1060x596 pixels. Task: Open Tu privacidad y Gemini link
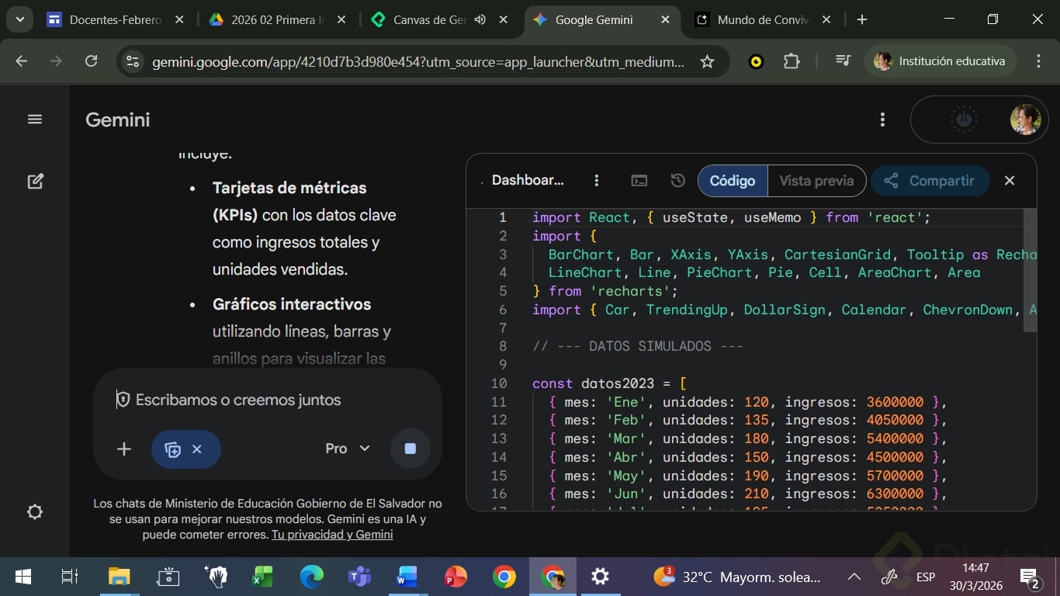(x=332, y=535)
